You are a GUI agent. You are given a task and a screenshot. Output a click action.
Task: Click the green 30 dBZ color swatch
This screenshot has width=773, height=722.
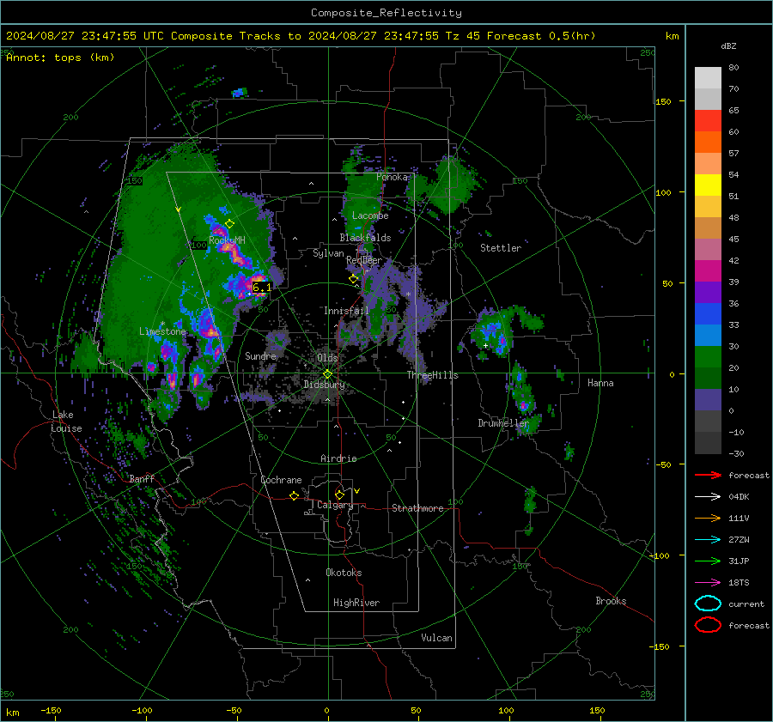click(708, 356)
